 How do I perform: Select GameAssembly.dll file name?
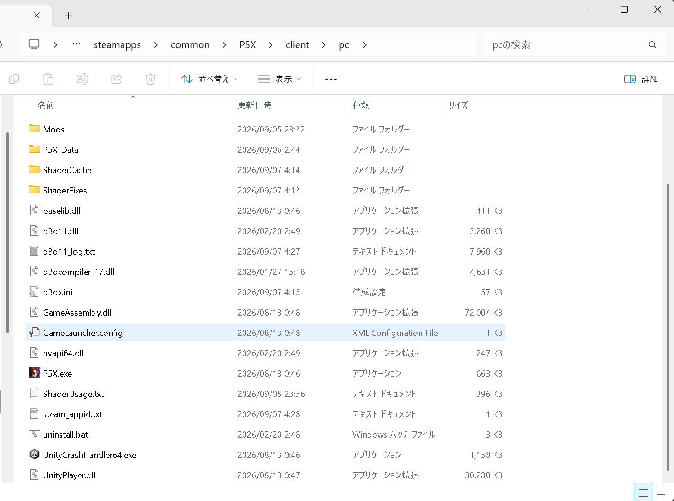pyautogui.click(x=77, y=312)
